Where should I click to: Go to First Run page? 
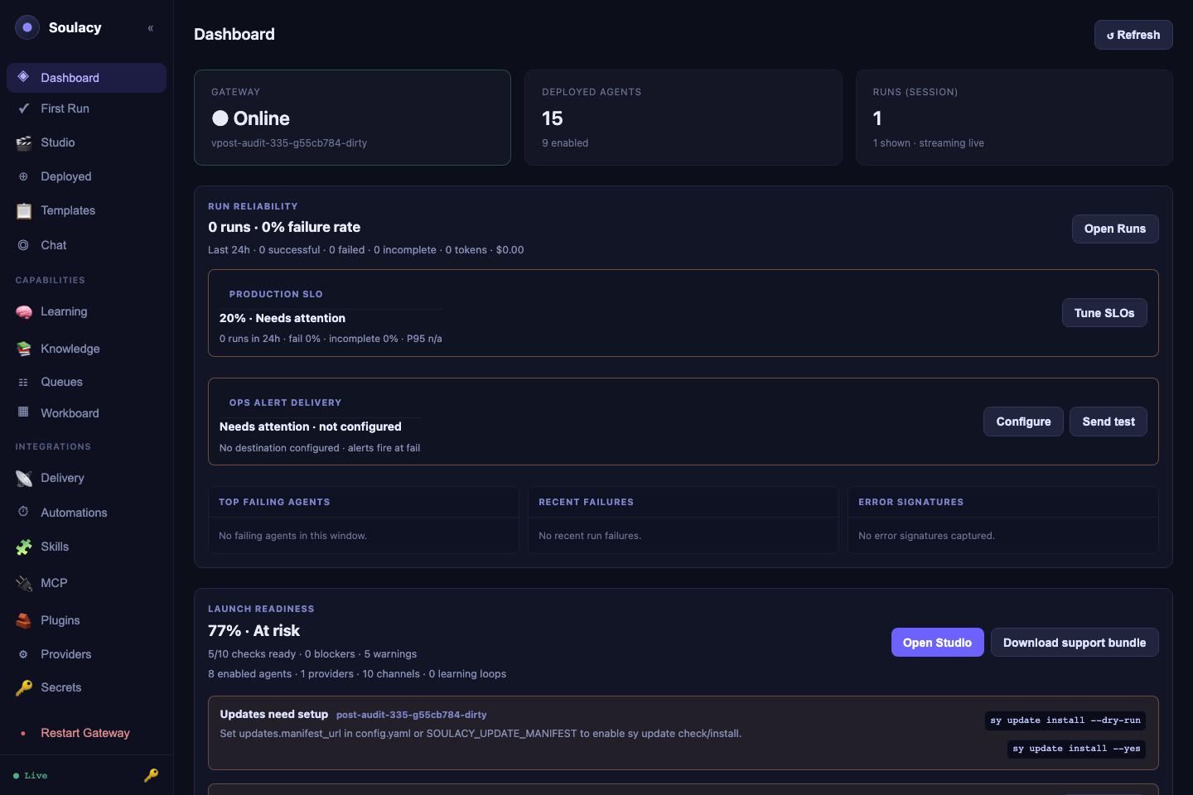click(x=86, y=108)
